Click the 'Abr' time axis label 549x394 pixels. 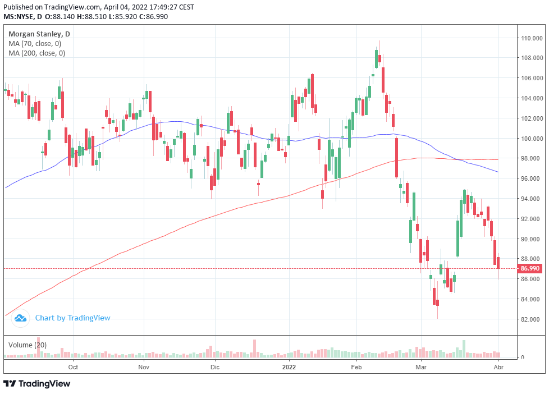(498, 367)
